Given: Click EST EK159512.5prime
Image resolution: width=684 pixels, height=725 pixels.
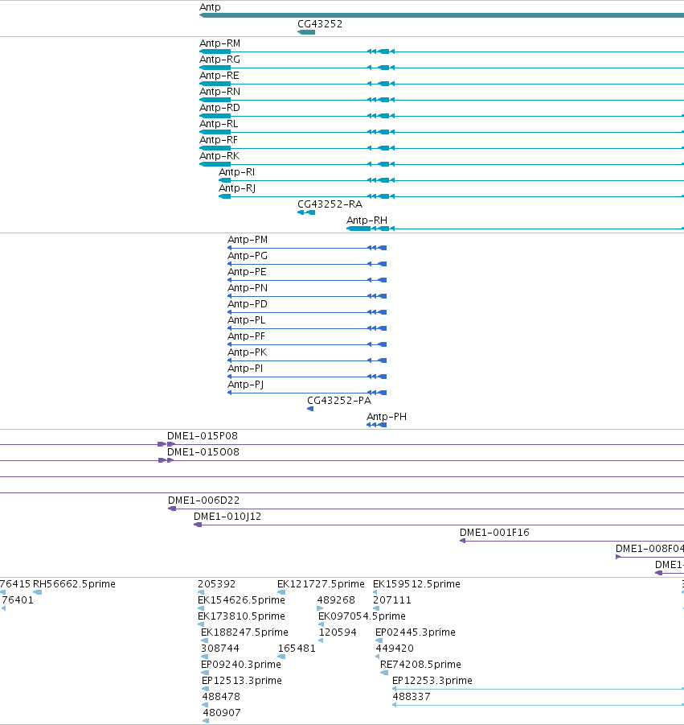Looking at the screenshot, I should [x=416, y=584].
